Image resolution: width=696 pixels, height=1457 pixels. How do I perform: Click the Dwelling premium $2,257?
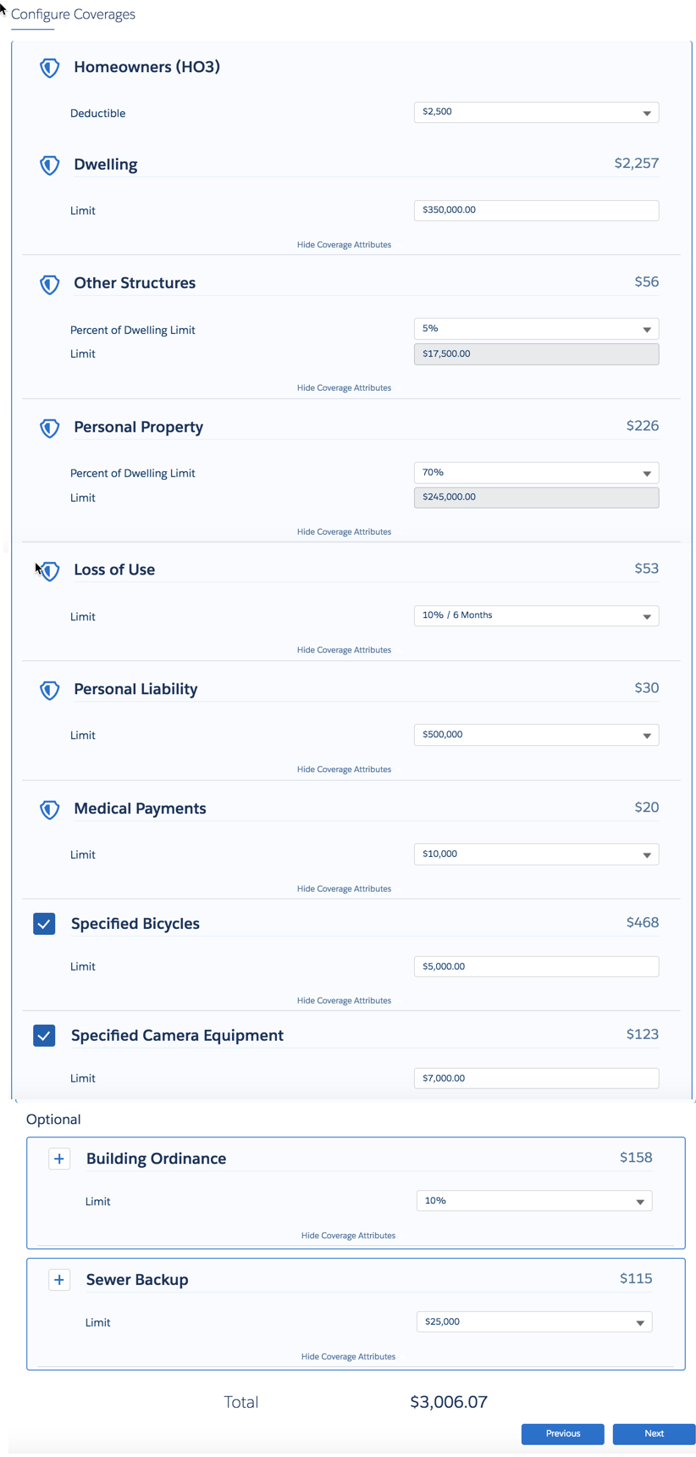(636, 164)
